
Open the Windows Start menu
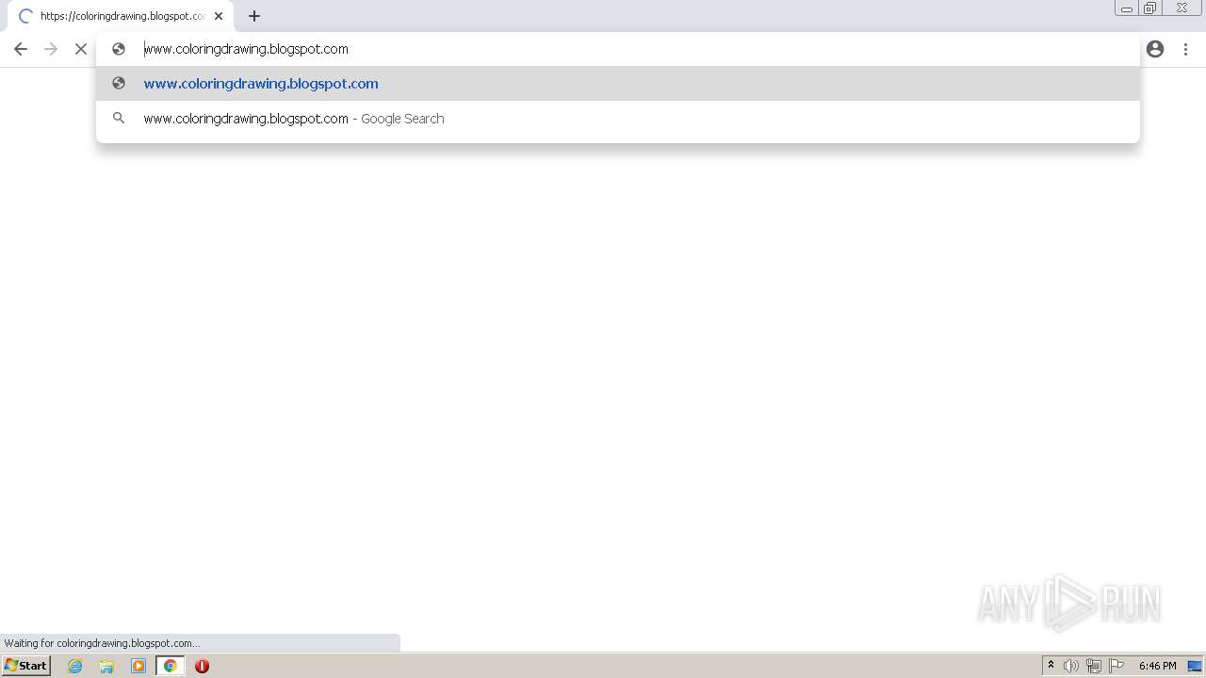point(26,666)
